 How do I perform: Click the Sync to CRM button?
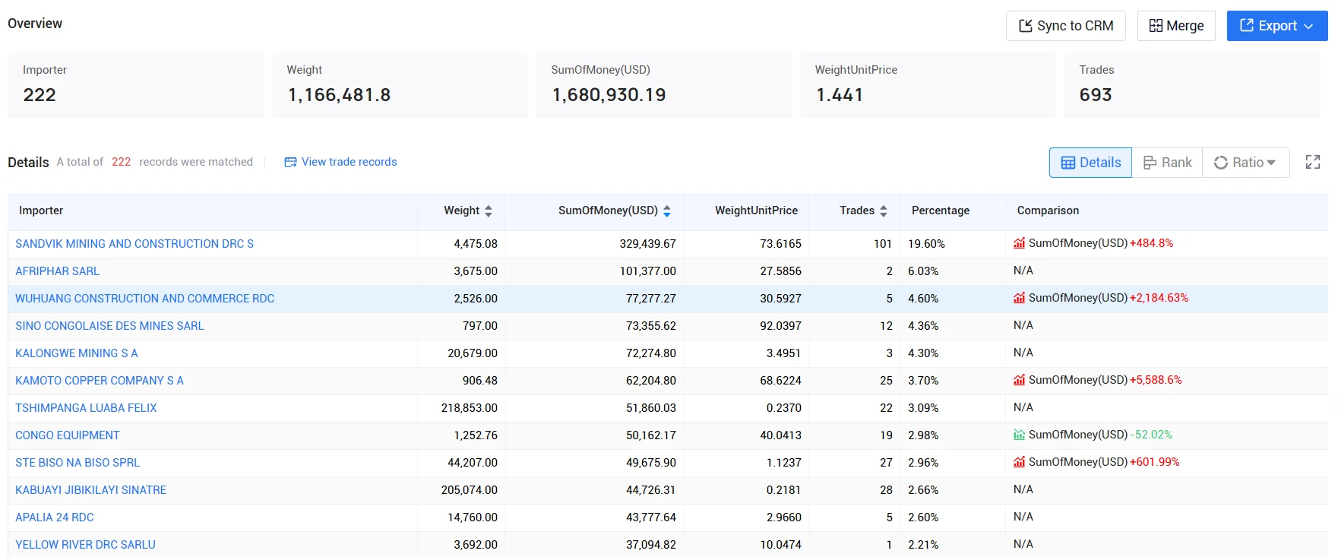coord(1066,26)
